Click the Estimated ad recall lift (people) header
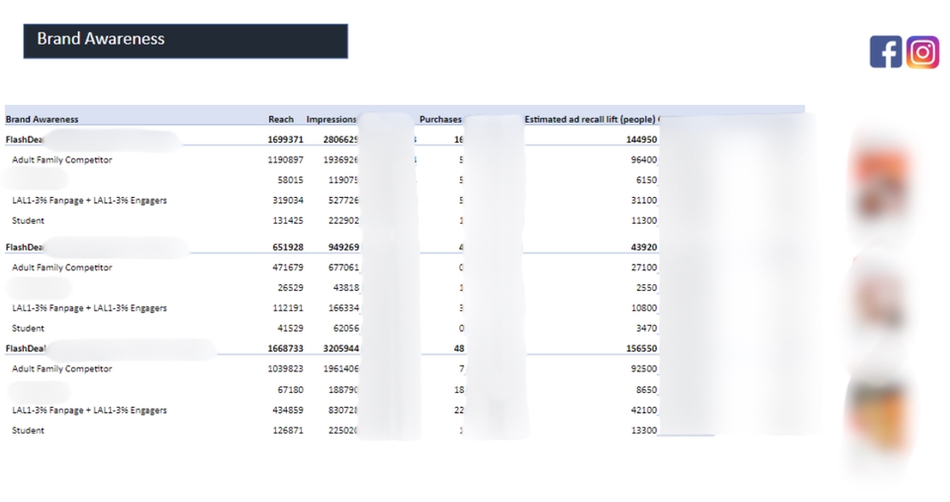950x502 pixels. (590, 120)
